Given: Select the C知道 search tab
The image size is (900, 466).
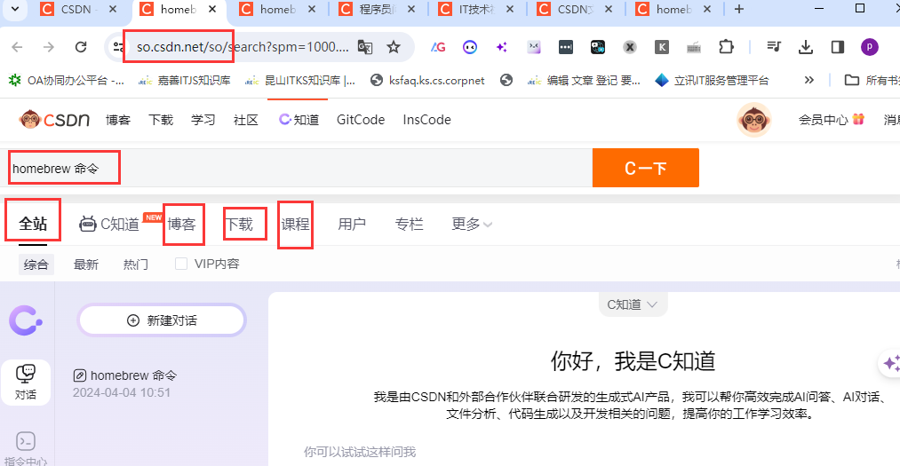Looking at the screenshot, I should [x=109, y=224].
